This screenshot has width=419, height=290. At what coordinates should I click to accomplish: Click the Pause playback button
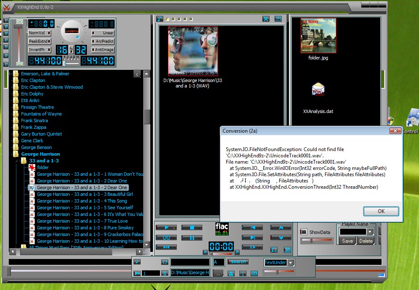[191, 238]
